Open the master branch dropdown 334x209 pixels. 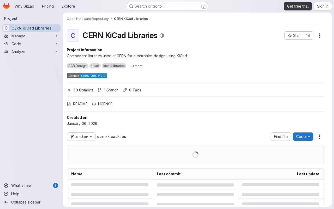[81, 137]
